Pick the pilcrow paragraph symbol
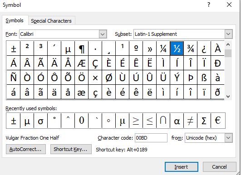Screen dimensions: 241x175 point(81,49)
